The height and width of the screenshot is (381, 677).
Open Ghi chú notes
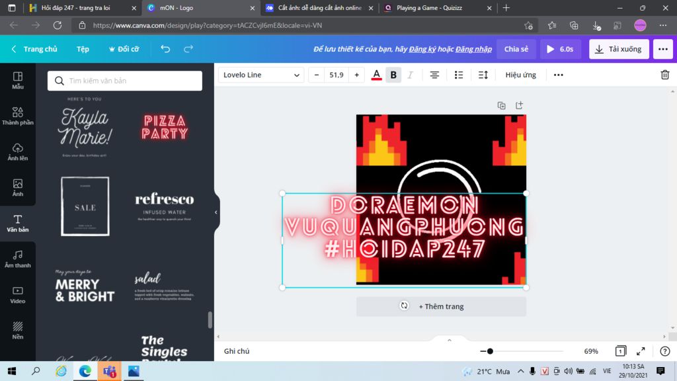coord(237,351)
